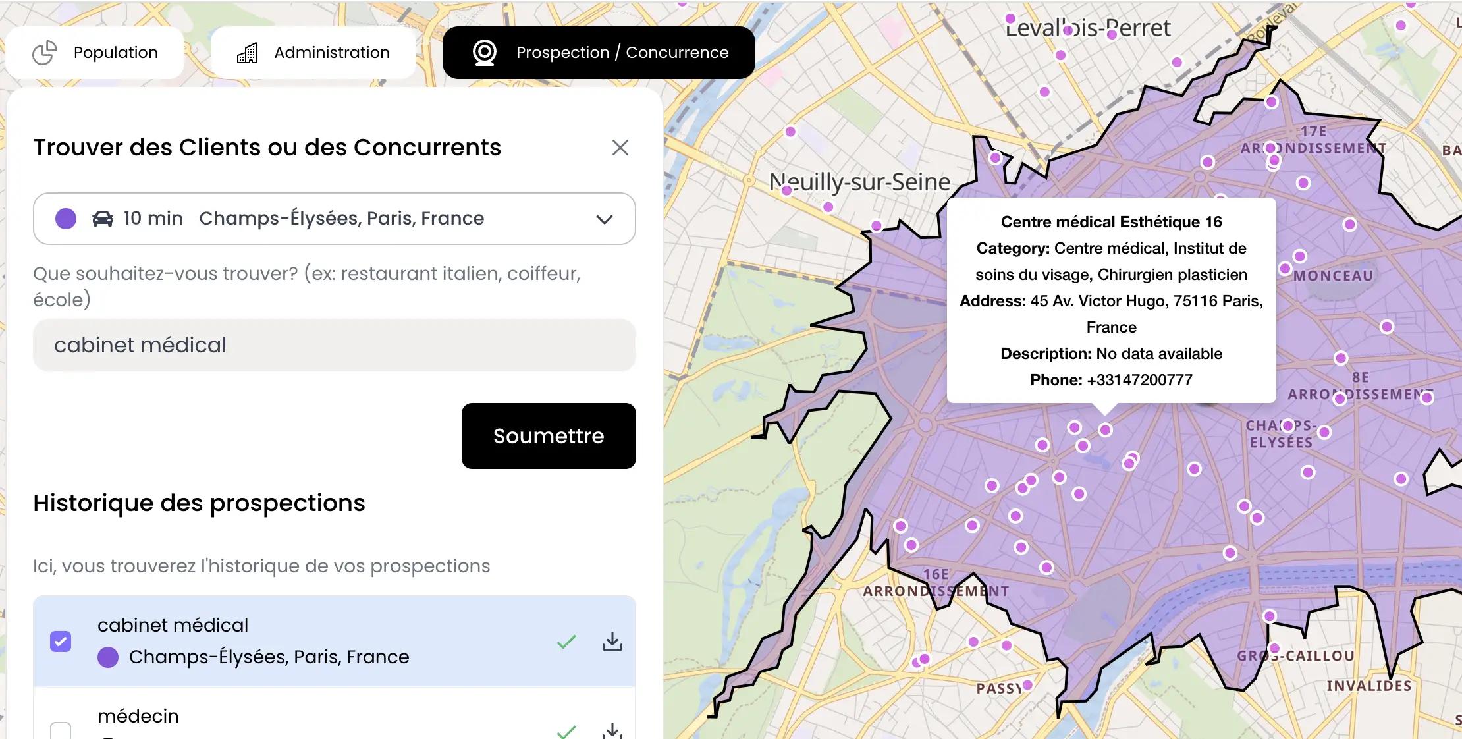This screenshot has height=739, width=1462.
Task: Click the Population pie chart icon
Action: pyautogui.click(x=45, y=53)
